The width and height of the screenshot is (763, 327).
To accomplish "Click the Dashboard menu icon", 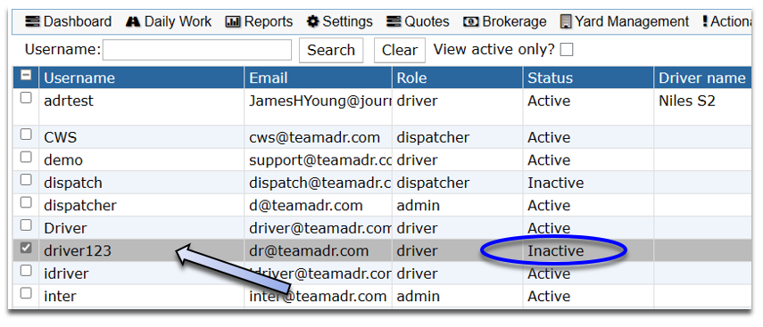I will pos(33,22).
